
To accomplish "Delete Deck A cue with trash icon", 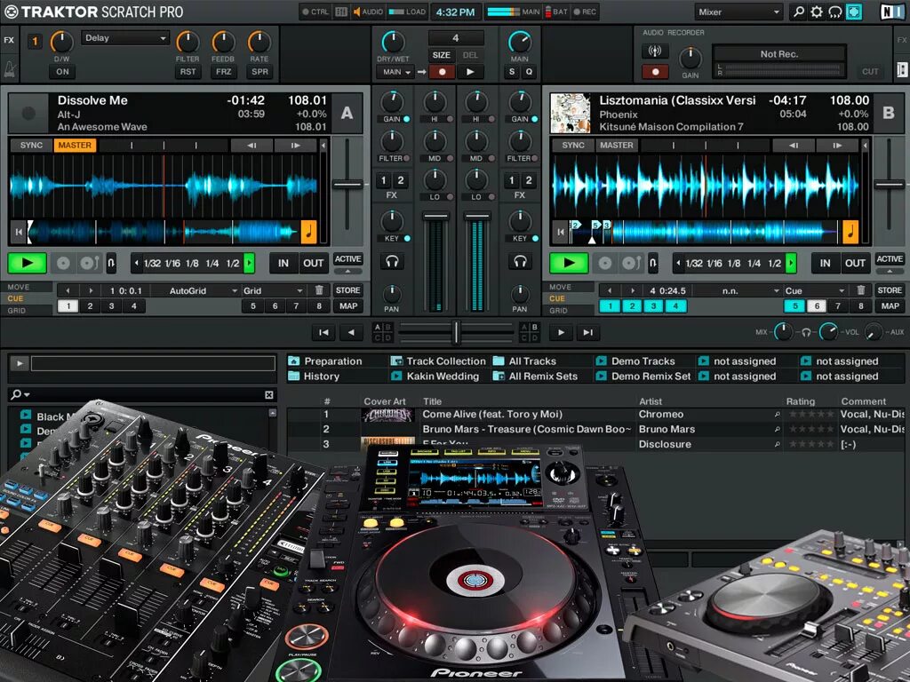I will (319, 290).
